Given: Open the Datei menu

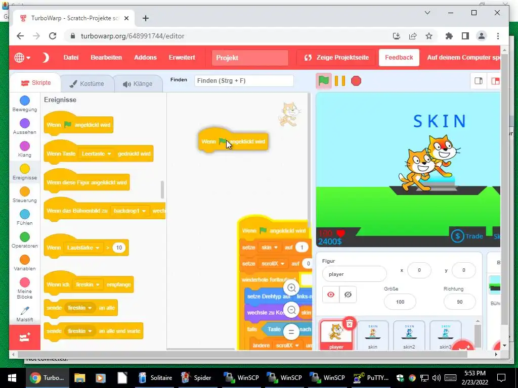Looking at the screenshot, I should coord(71,58).
